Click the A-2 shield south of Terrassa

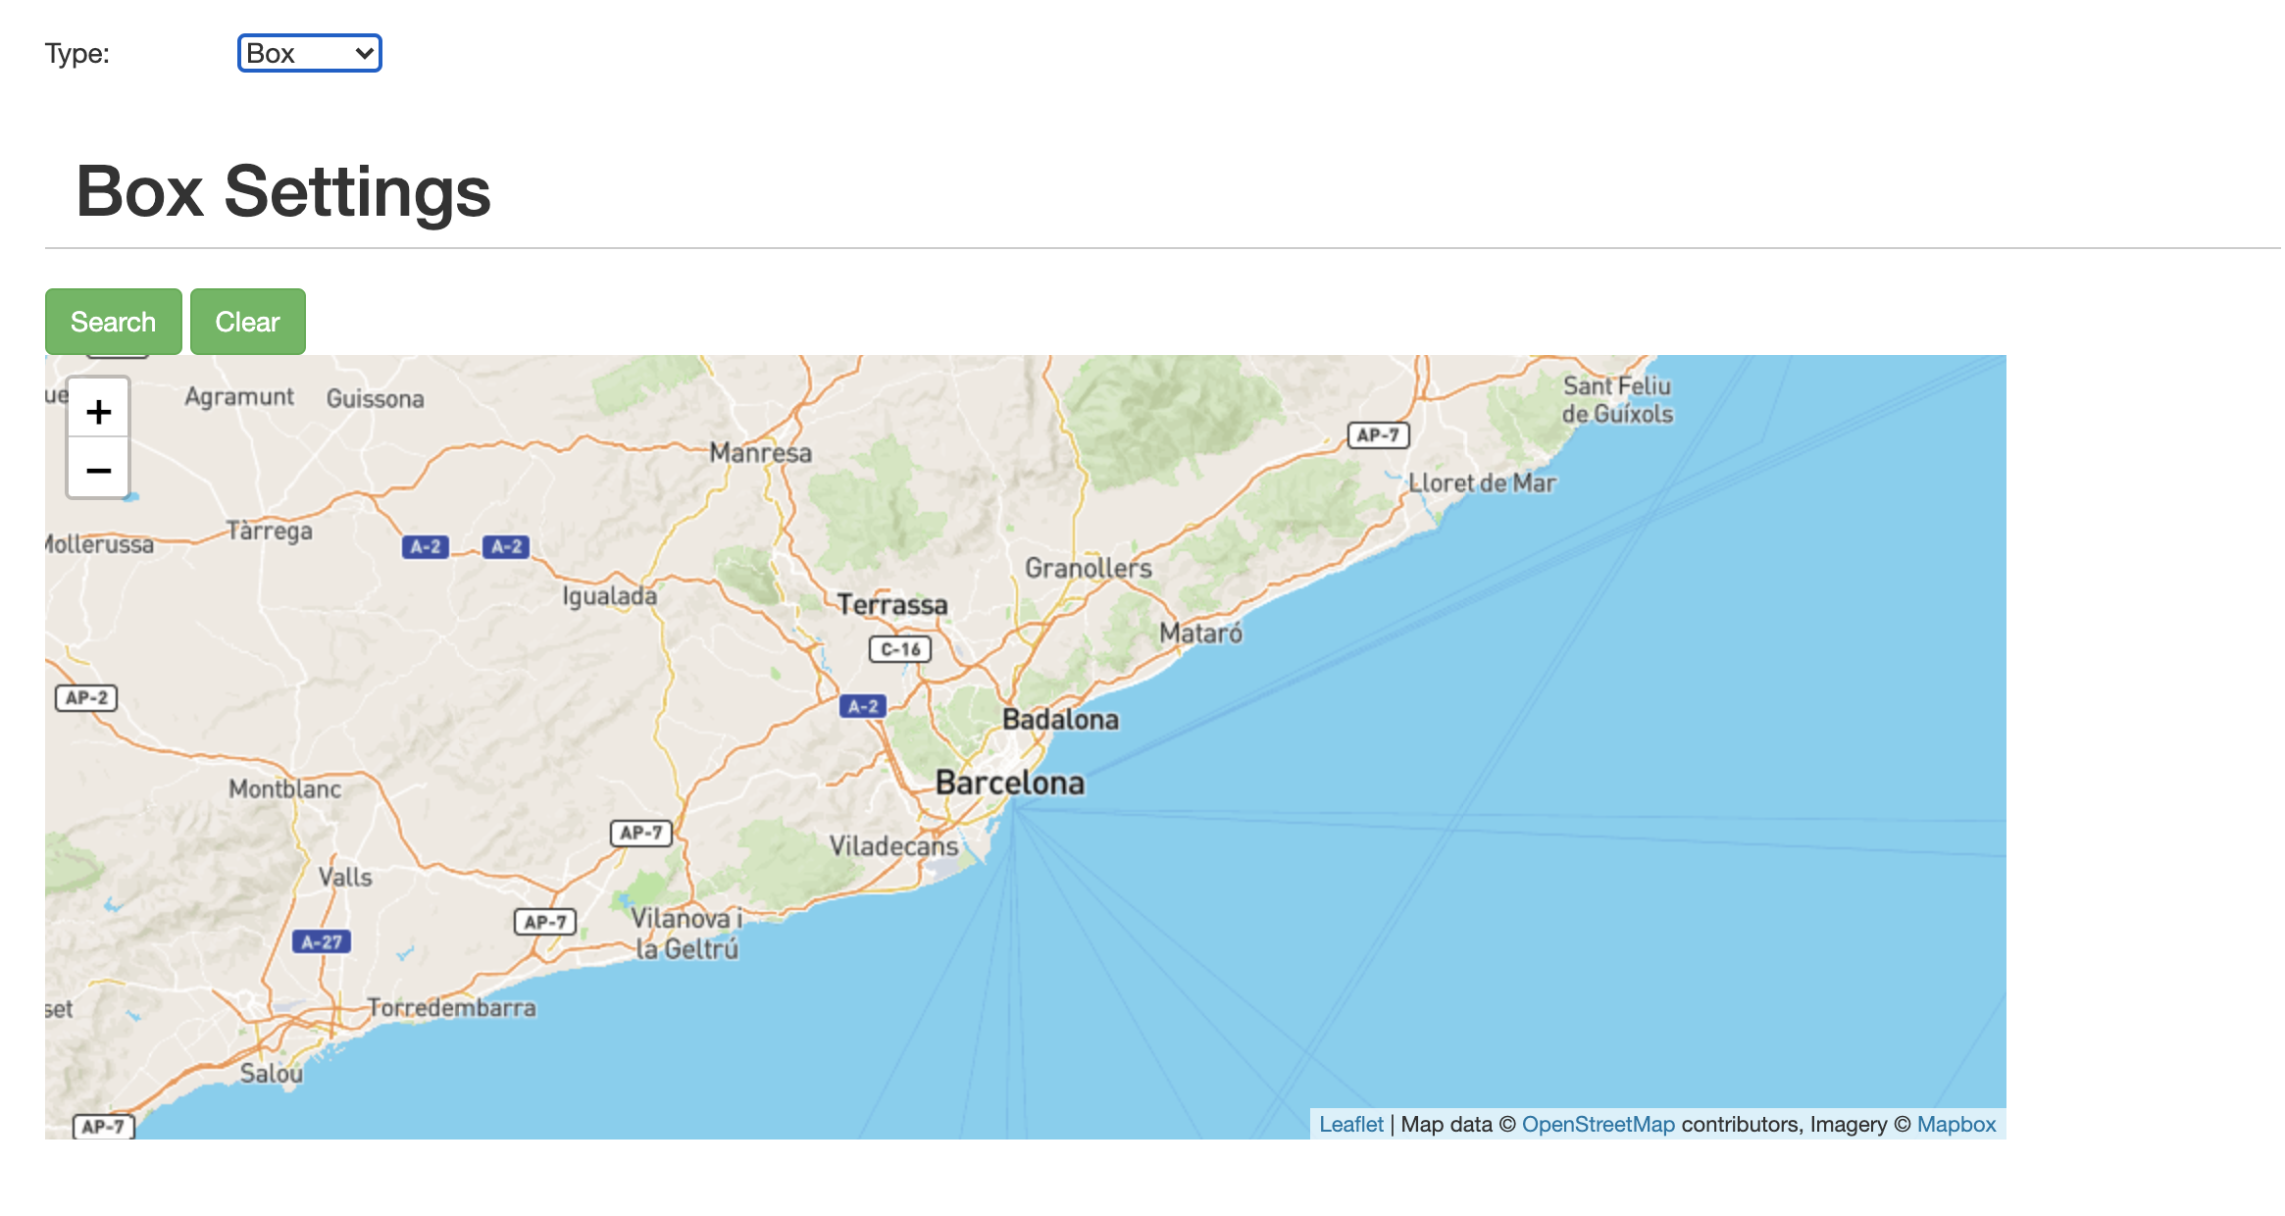[x=863, y=706]
